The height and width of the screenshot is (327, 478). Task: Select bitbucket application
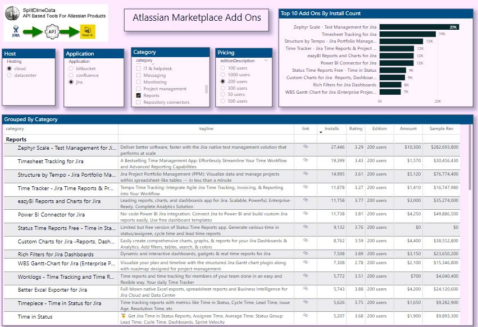[x=71, y=68]
